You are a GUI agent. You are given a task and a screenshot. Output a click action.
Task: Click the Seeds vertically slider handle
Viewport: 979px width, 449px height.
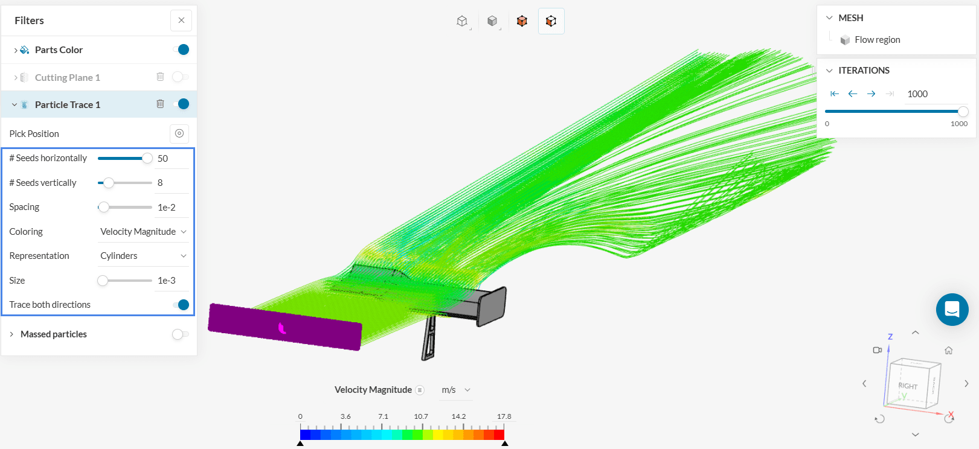coord(109,183)
